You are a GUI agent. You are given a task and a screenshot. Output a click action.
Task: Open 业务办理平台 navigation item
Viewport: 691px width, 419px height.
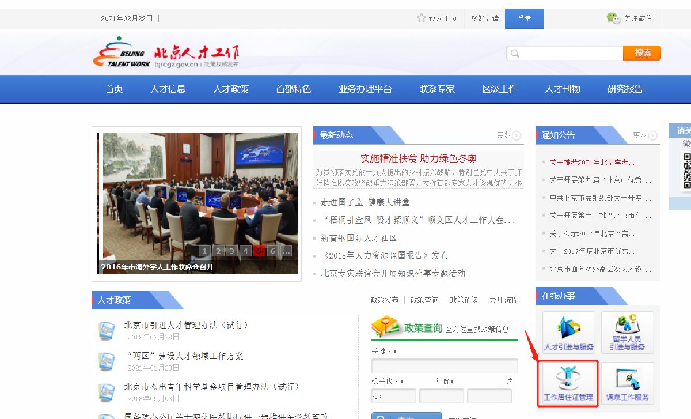click(366, 89)
